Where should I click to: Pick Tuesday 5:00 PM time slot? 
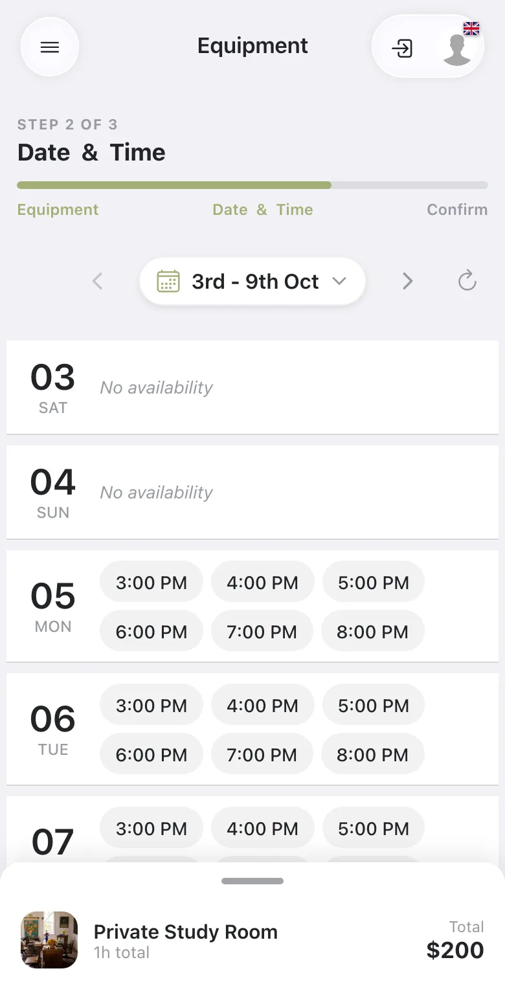pyautogui.click(x=374, y=706)
